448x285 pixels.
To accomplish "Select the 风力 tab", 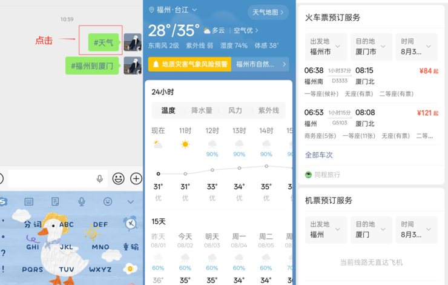I will pos(235,110).
